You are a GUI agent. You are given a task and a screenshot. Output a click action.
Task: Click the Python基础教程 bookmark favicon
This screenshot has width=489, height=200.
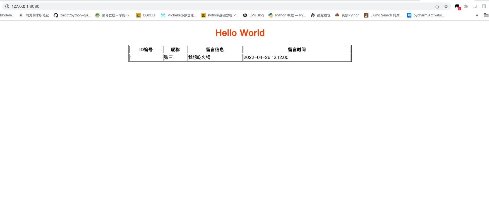(203, 15)
